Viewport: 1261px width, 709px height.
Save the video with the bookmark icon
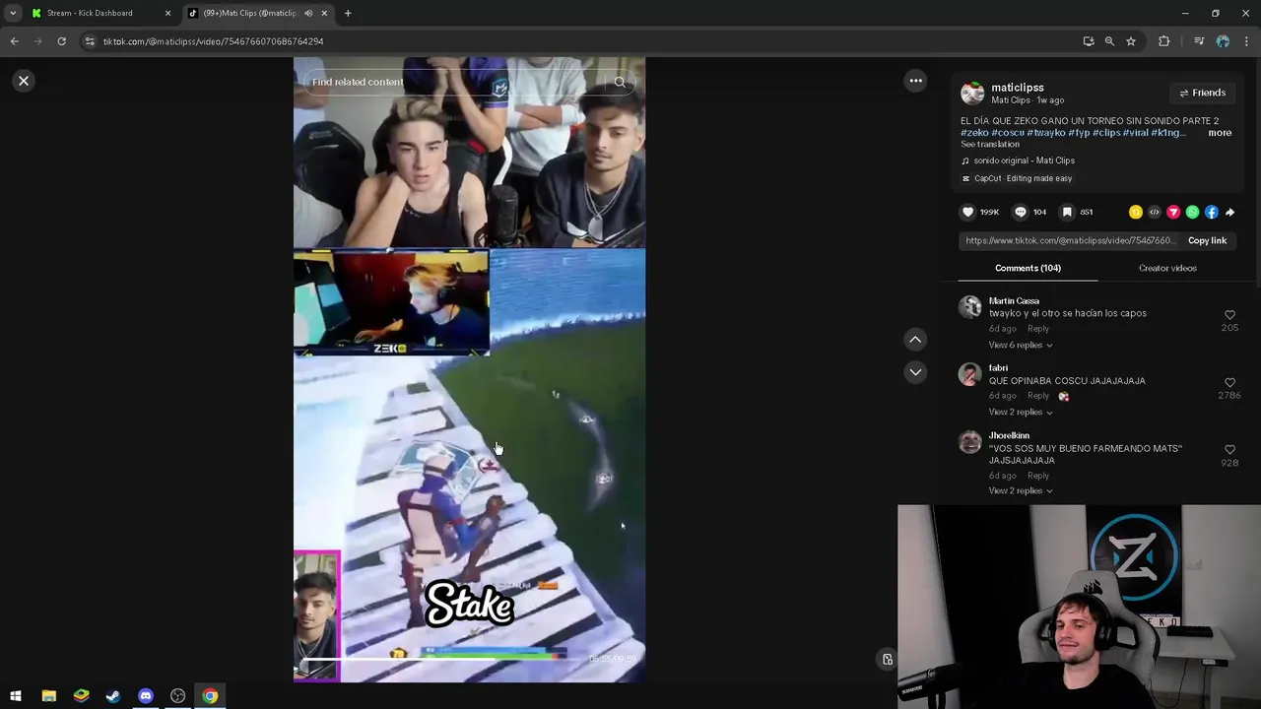tap(1067, 212)
